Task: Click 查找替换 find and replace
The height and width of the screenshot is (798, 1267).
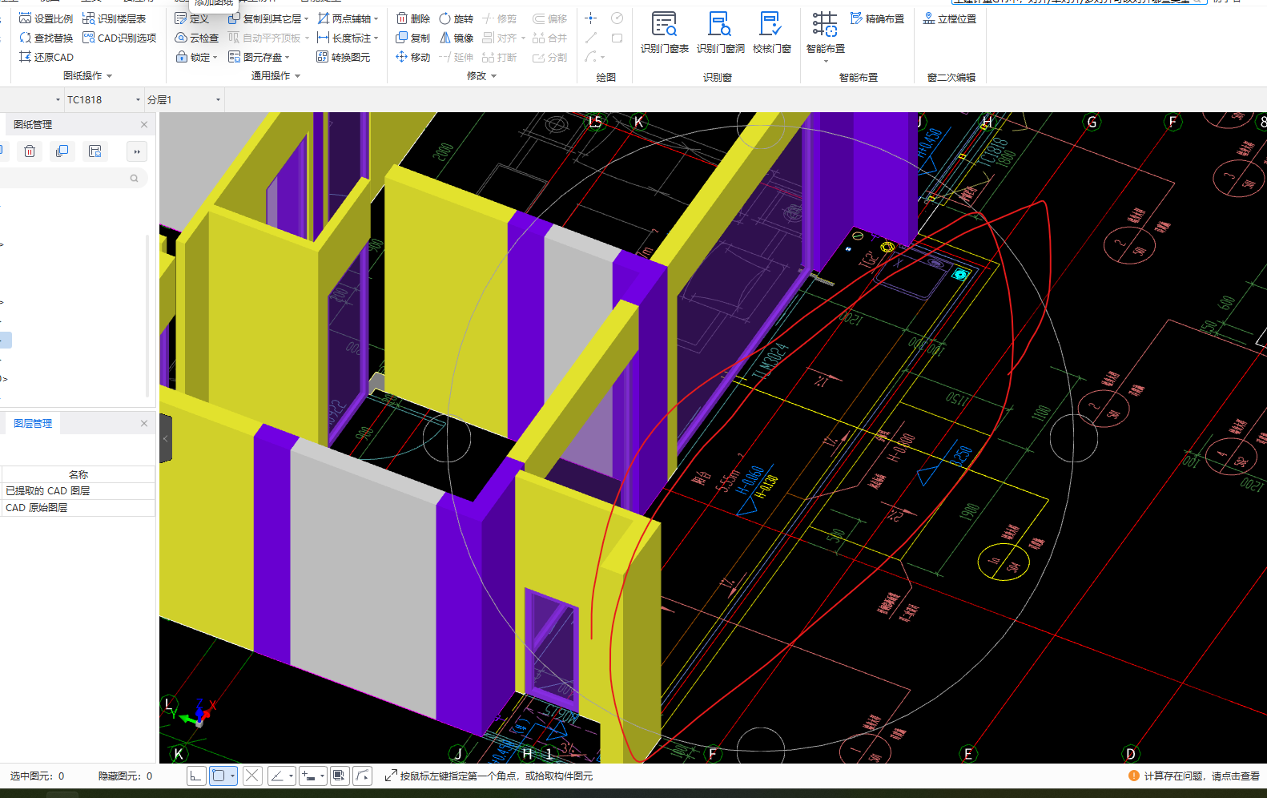Action: pyautogui.click(x=46, y=38)
